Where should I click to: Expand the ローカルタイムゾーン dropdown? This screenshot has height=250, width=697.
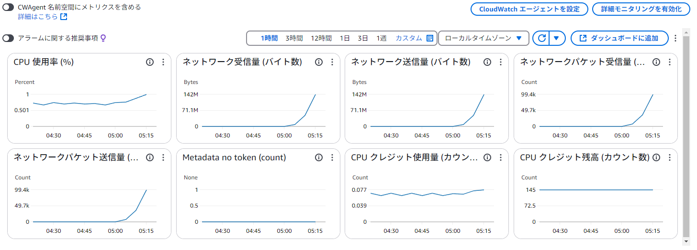[483, 38]
